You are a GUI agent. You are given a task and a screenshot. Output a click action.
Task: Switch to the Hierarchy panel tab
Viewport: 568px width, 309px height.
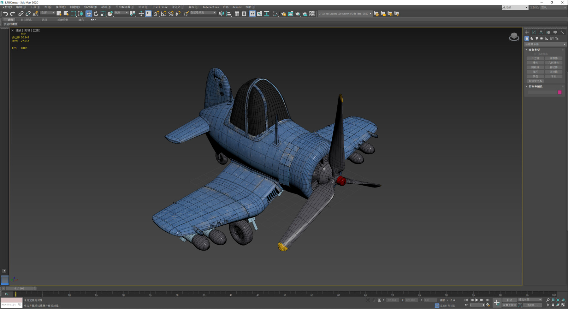coord(541,32)
